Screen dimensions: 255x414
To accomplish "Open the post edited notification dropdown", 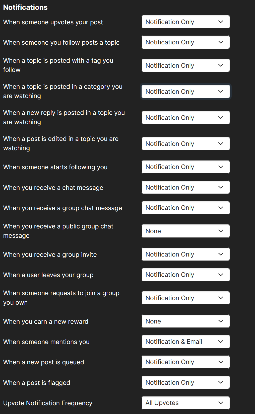I will [185, 144].
